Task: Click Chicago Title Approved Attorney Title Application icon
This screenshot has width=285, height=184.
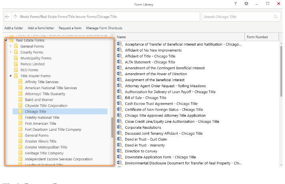Action: tap(119, 115)
